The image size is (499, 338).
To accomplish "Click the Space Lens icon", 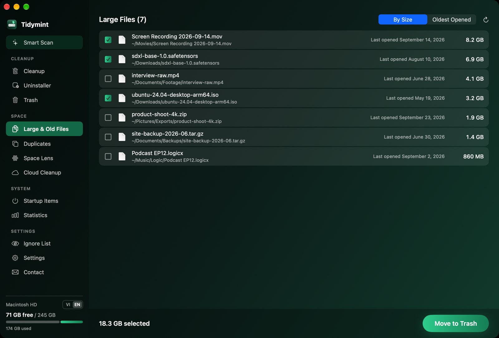I will pos(15,158).
